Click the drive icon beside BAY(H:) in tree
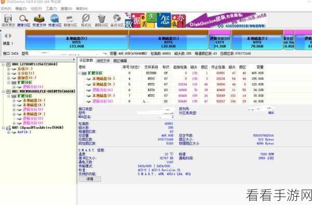Viewport: 312px width, 205px height. click(14, 132)
